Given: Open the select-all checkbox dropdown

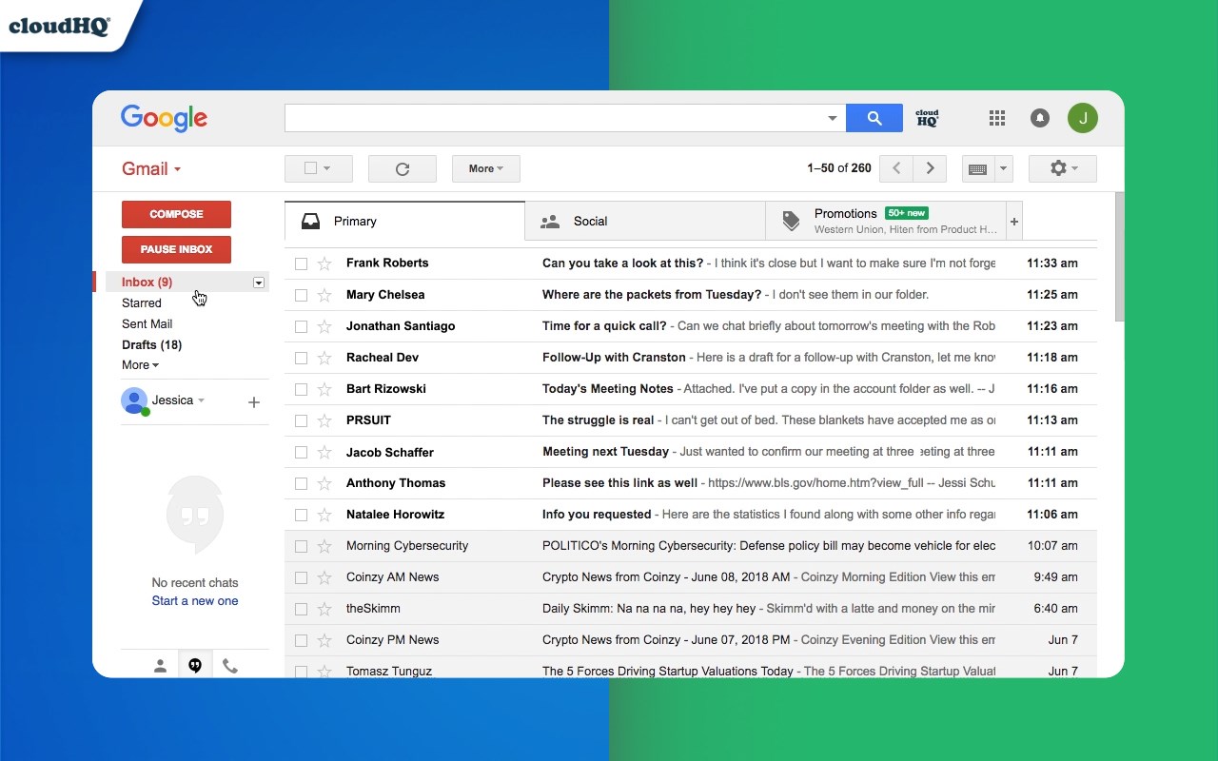Looking at the screenshot, I should [x=319, y=168].
